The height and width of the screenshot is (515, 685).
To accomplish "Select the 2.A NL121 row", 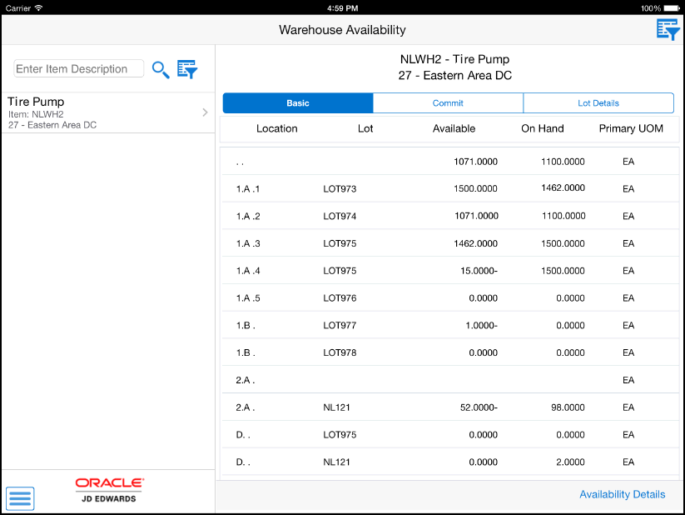I will coord(450,407).
